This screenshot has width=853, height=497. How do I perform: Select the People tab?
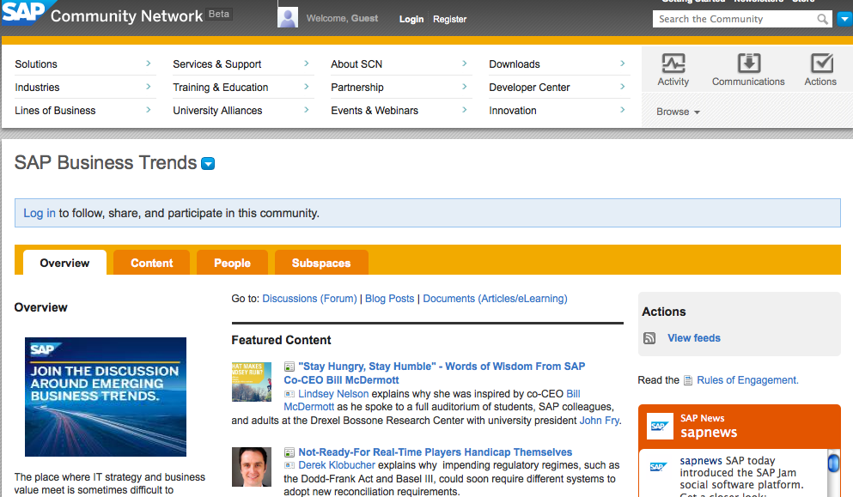point(232,263)
